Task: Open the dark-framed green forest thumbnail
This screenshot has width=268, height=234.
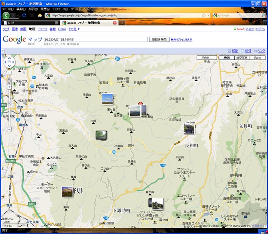Action: 101,135
